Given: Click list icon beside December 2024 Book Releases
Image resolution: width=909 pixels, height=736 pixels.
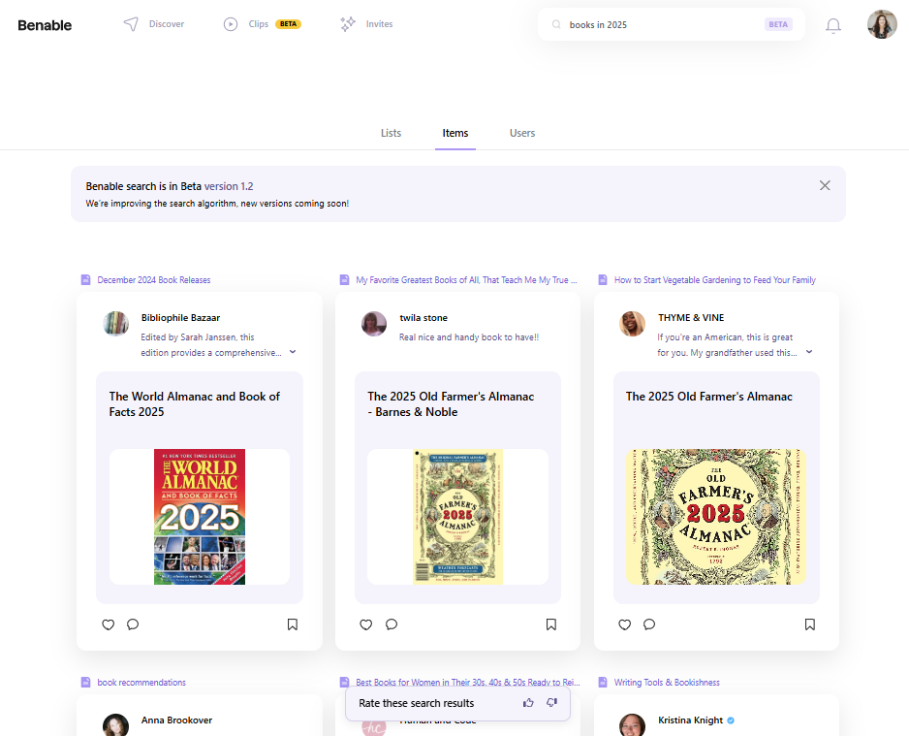Looking at the screenshot, I should point(86,279).
